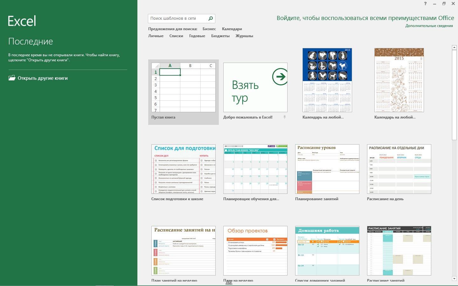This screenshot has height=286, width=458.
Task: Click the pin icon next to Добро пожаловать в Excel
Action: pyautogui.click(x=285, y=117)
